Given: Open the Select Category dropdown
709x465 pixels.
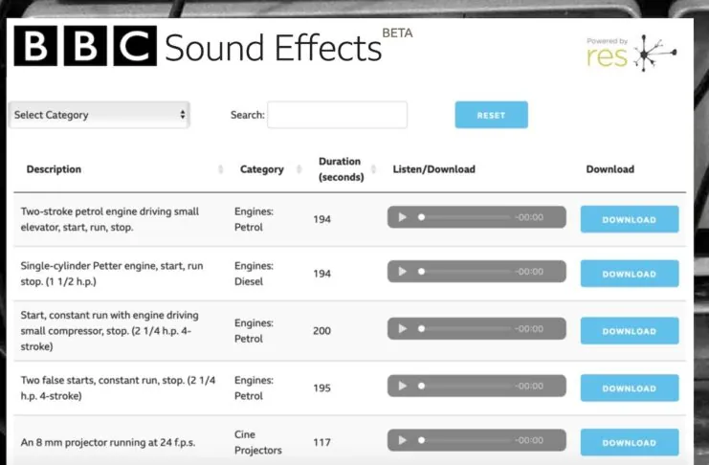Looking at the screenshot, I should click(100, 115).
